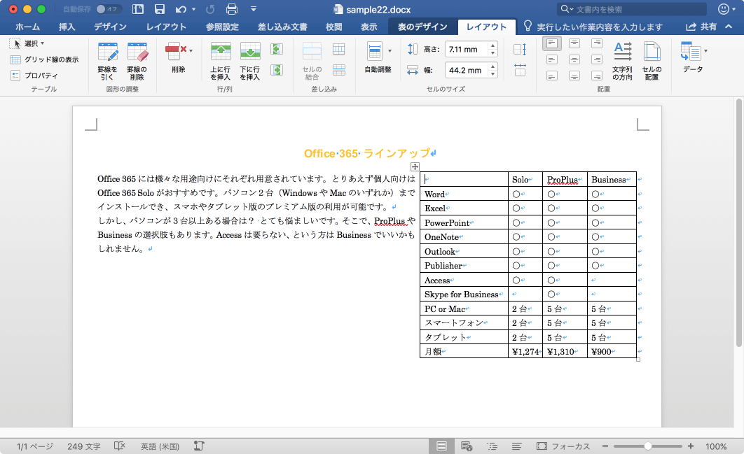Select Align Top Right cell alignment
The height and width of the screenshot is (454, 744).
[x=597, y=43]
